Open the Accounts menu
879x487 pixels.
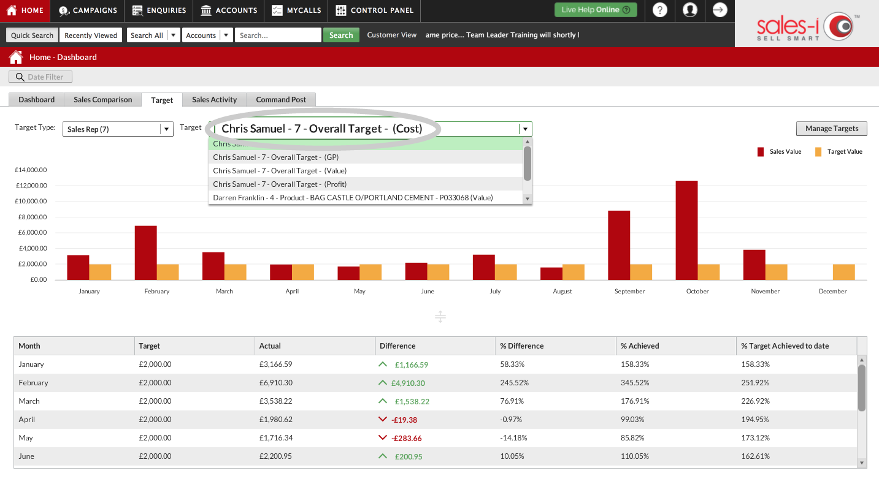229,10
